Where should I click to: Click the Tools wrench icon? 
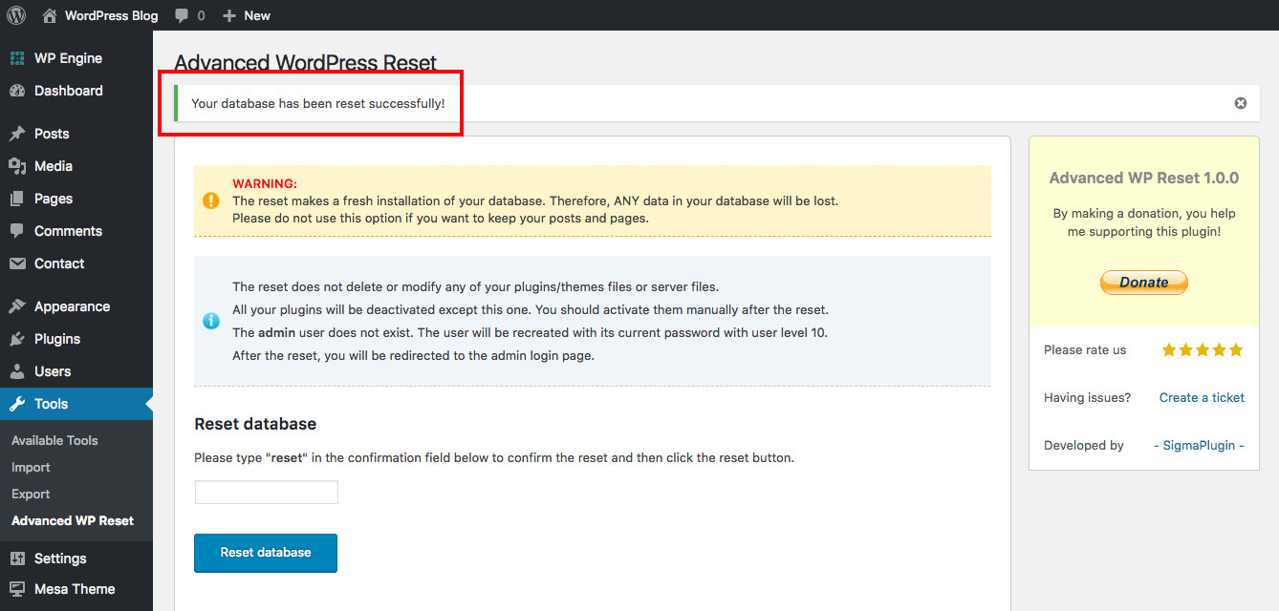point(17,404)
